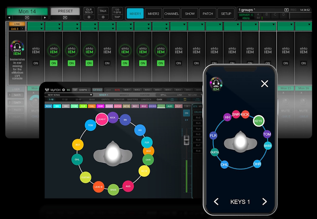The height and width of the screenshot is (219, 317).
Task: Click the pink AUD node on the tablet
Action: point(128,186)
